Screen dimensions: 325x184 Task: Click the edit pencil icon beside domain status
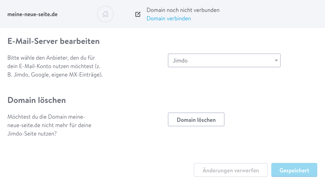(x=138, y=14)
